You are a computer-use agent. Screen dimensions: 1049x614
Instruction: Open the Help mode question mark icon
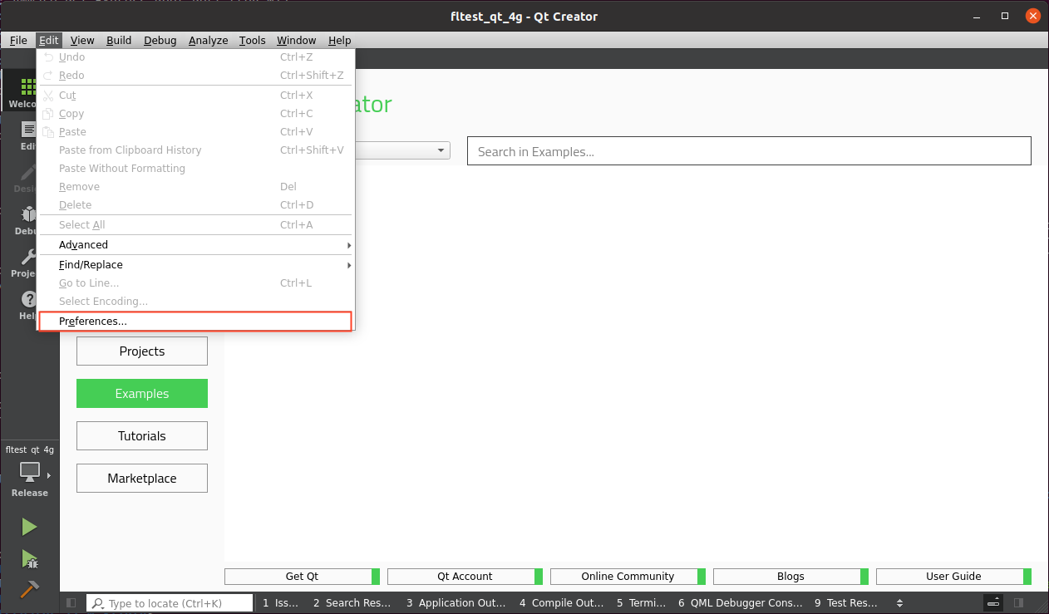click(28, 299)
